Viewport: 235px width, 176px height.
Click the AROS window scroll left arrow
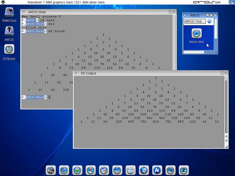tap(207, 52)
